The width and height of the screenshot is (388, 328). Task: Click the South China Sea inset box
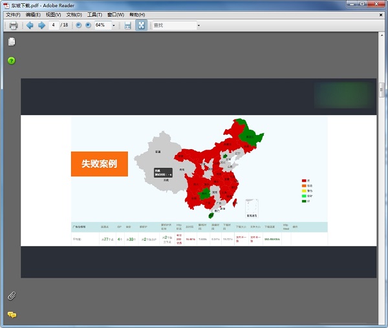(x=252, y=209)
